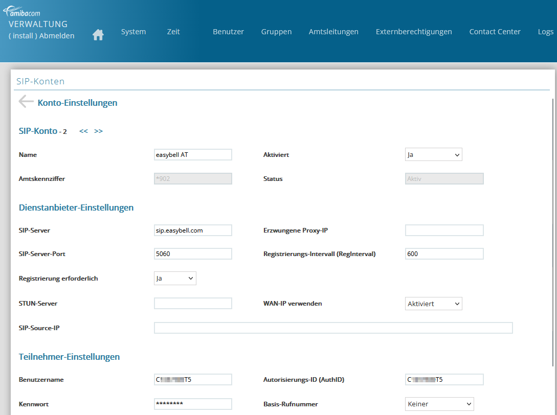Switch to previous SIP account (<<)
The image size is (557, 415).
coord(83,131)
